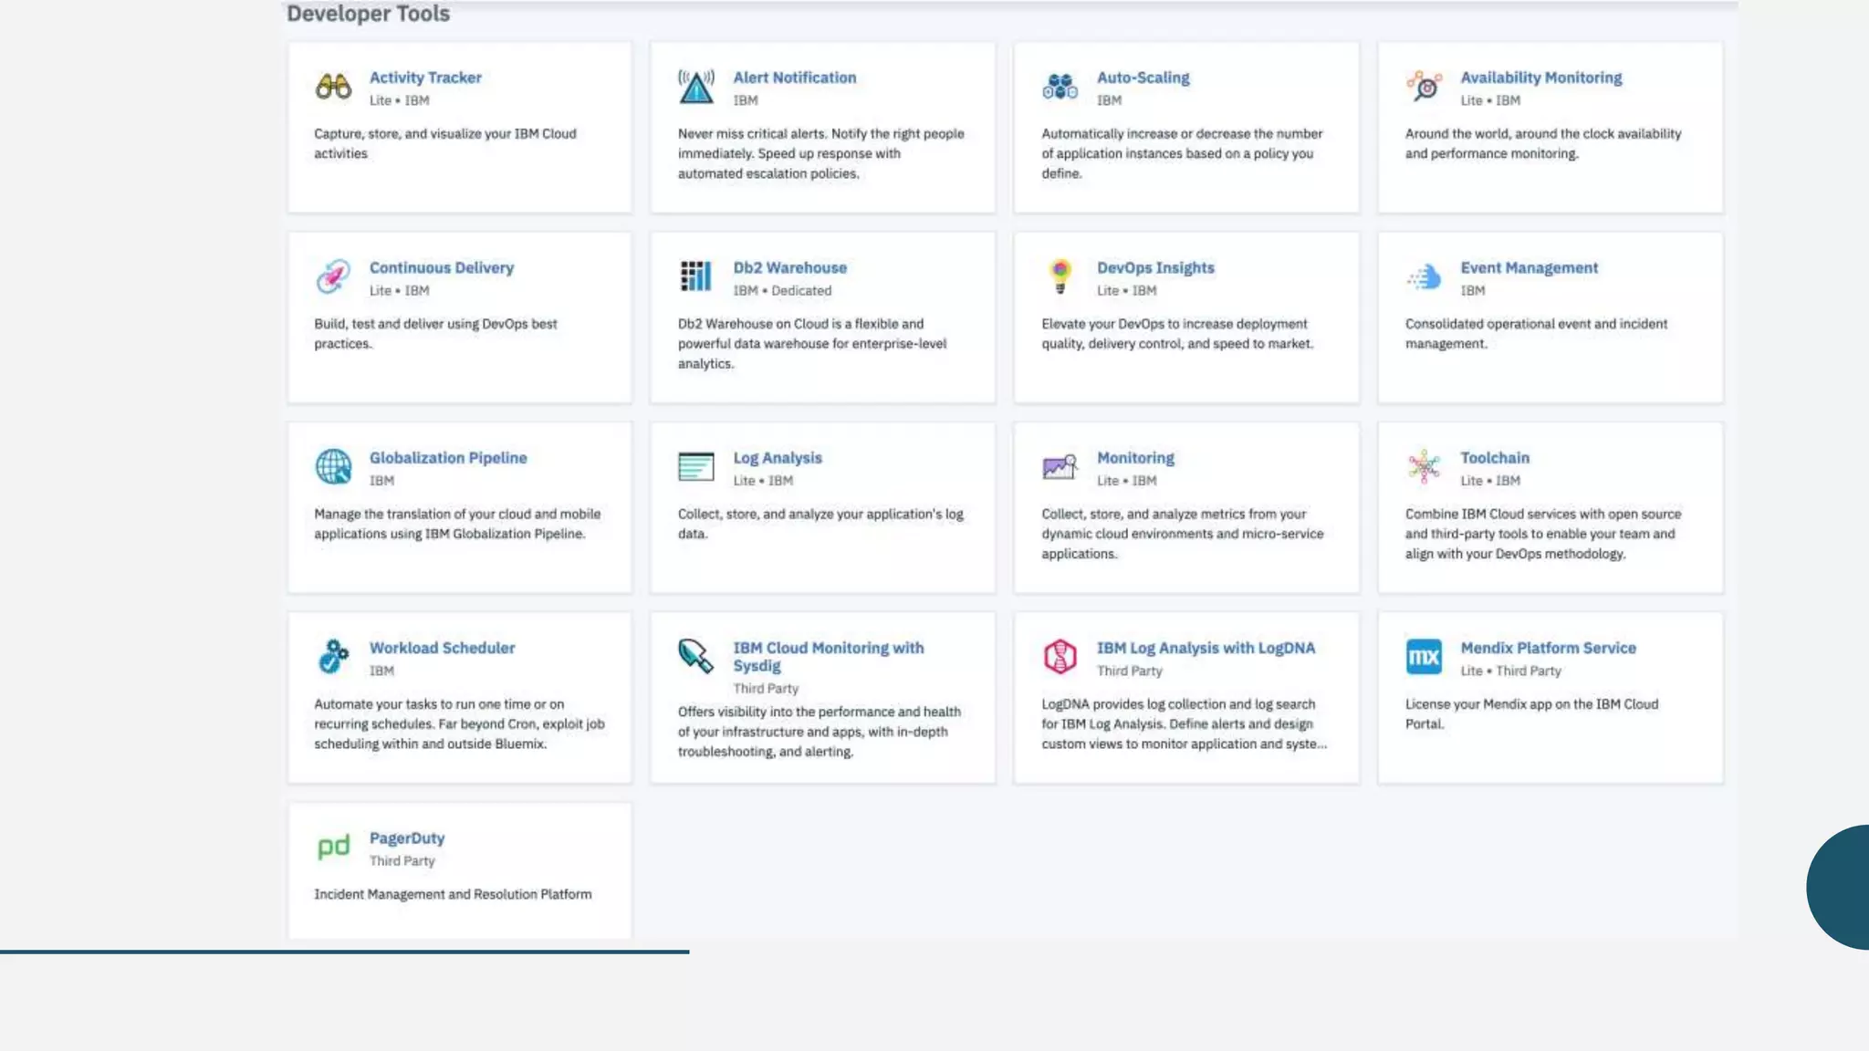Click the Workload Scheduler gears icon
Image resolution: width=1869 pixels, height=1051 pixels.
point(333,656)
